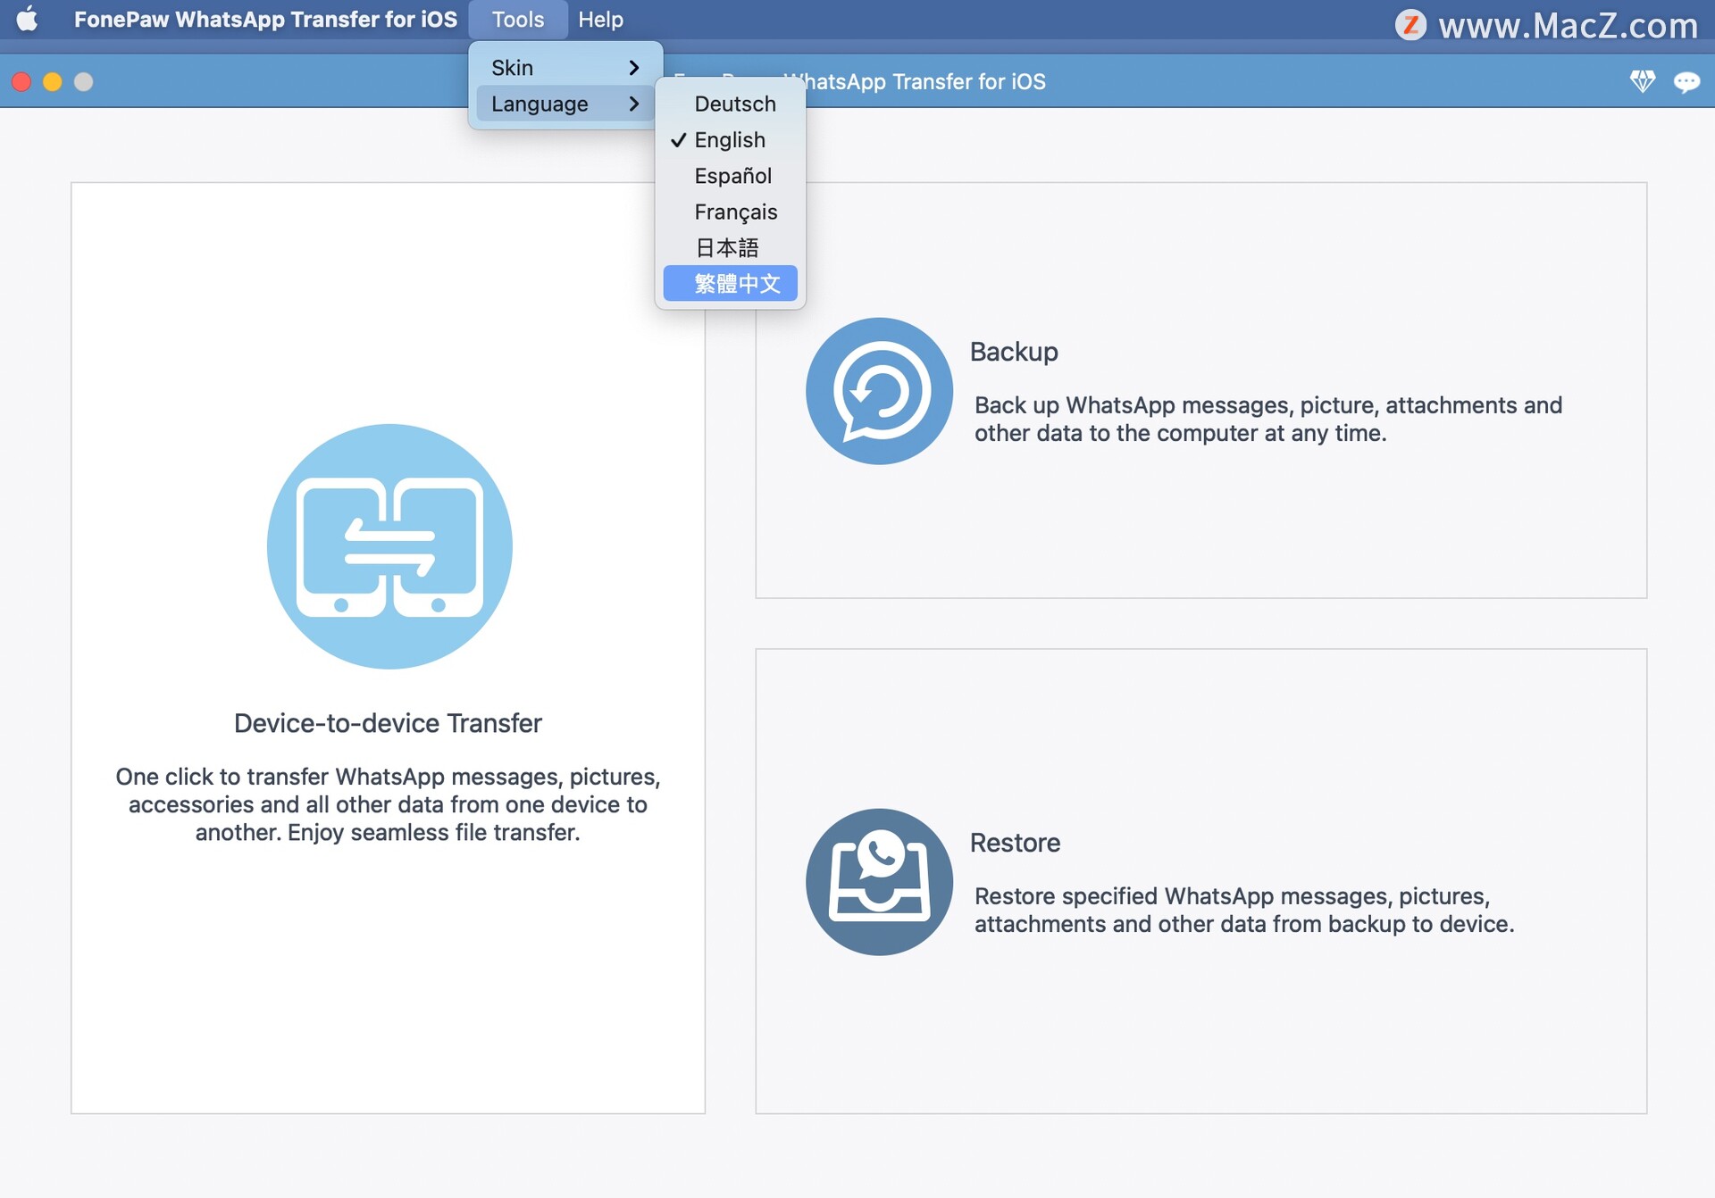Open the feedback chat bubble icon

point(1686,82)
